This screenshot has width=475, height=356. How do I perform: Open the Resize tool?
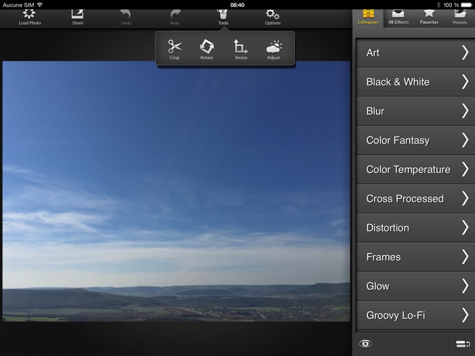241,49
